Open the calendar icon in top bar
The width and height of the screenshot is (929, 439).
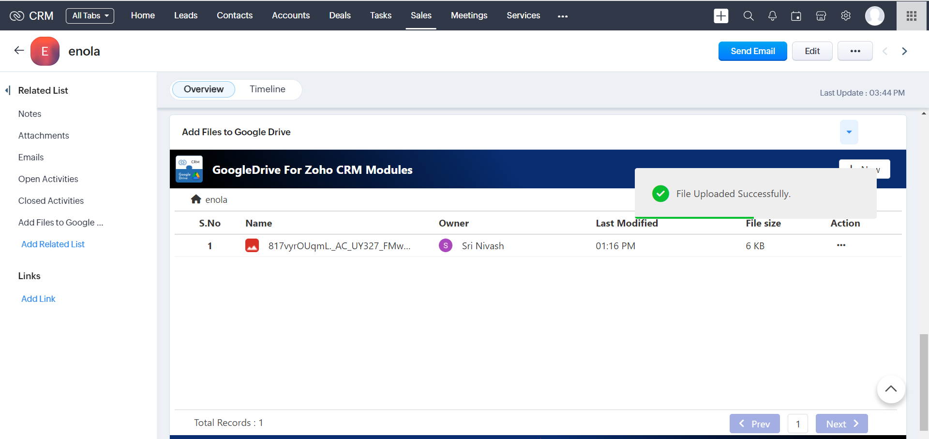coord(796,16)
